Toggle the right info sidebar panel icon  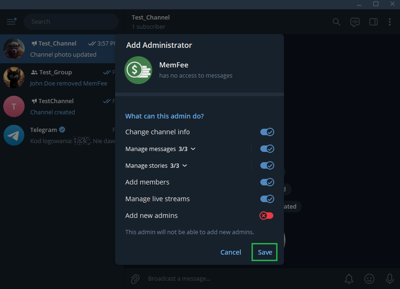[x=373, y=22]
